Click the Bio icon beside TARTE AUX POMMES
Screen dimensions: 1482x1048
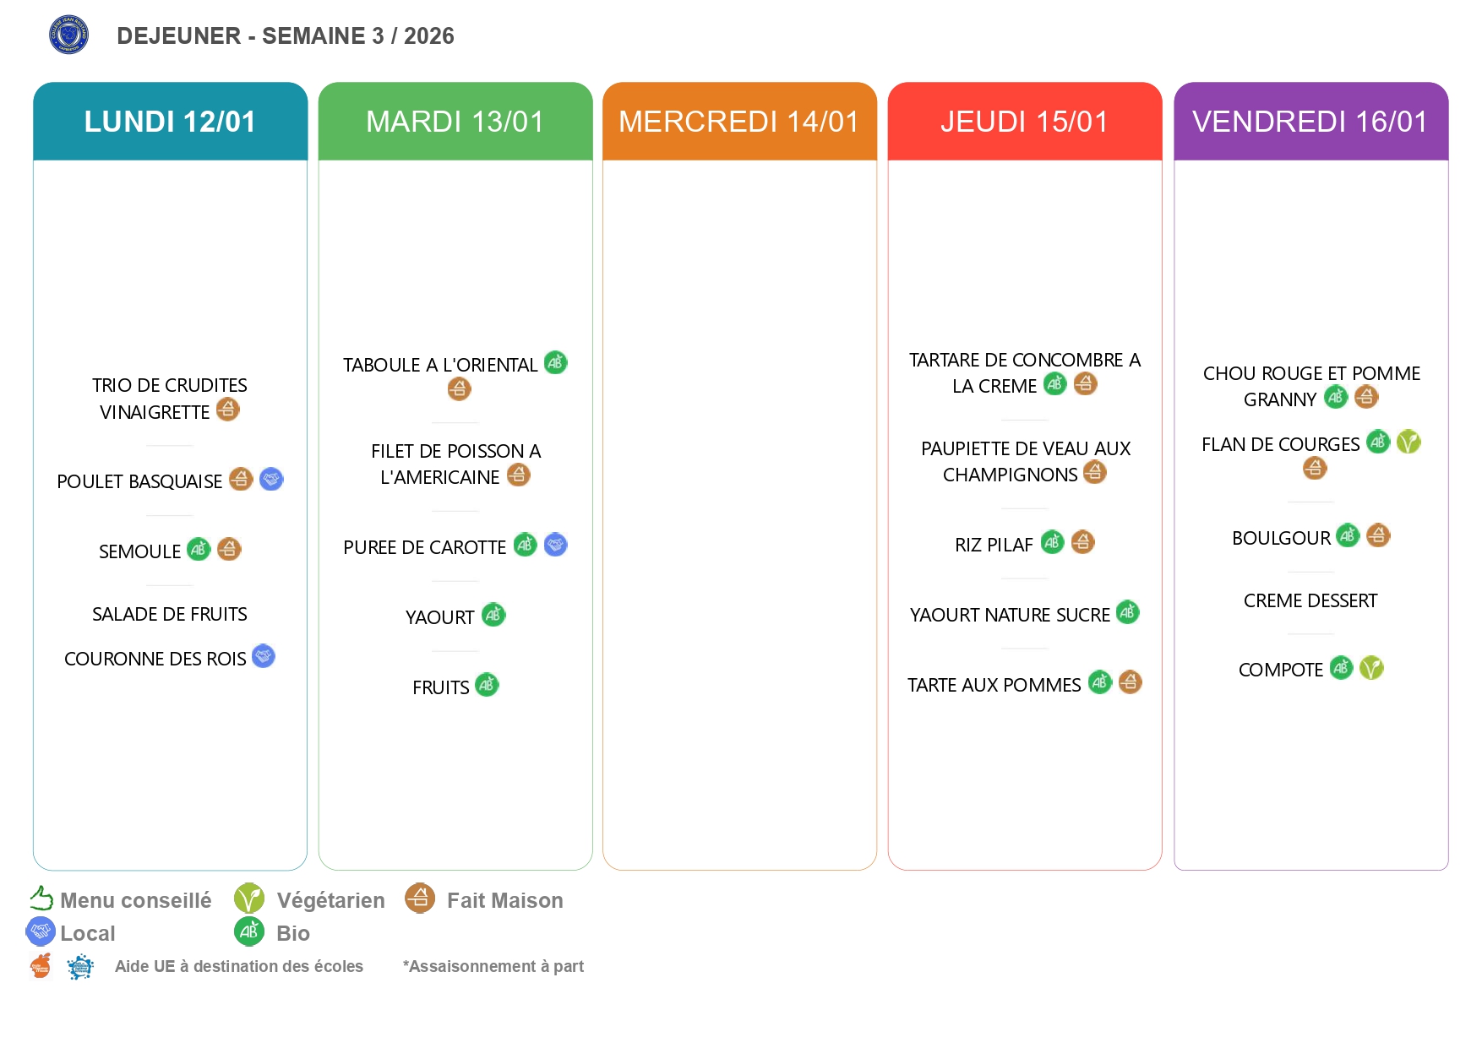(x=1099, y=682)
